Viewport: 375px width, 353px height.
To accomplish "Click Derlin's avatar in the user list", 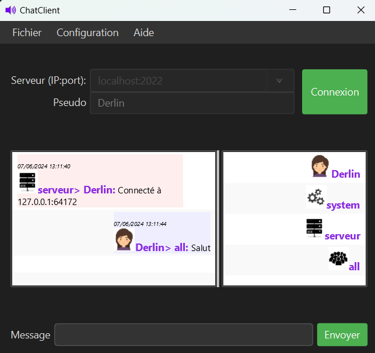I will click(x=320, y=167).
